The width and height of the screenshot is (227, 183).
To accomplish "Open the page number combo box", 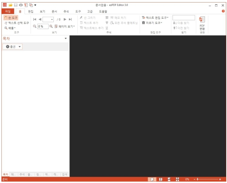I will [x=48, y=19].
